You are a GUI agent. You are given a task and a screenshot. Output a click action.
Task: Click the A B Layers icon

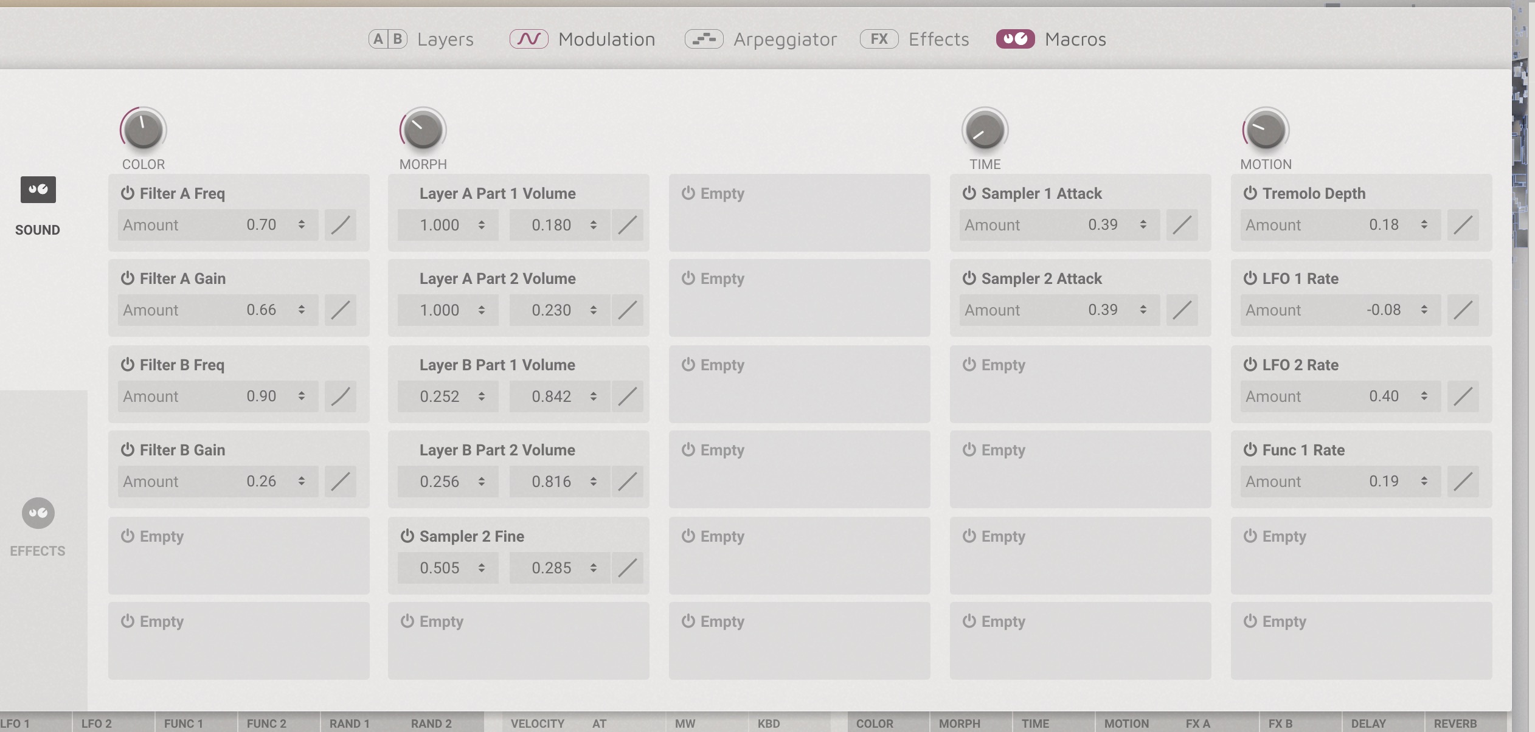pos(387,40)
